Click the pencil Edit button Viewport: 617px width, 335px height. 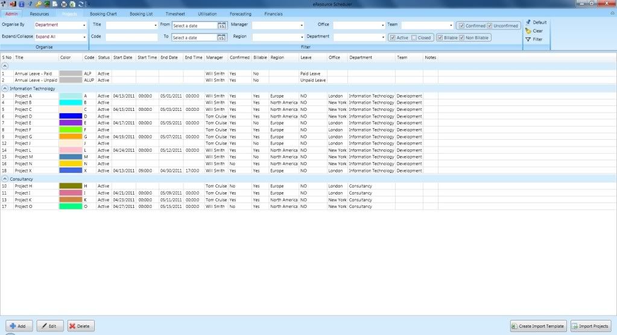[50, 326]
